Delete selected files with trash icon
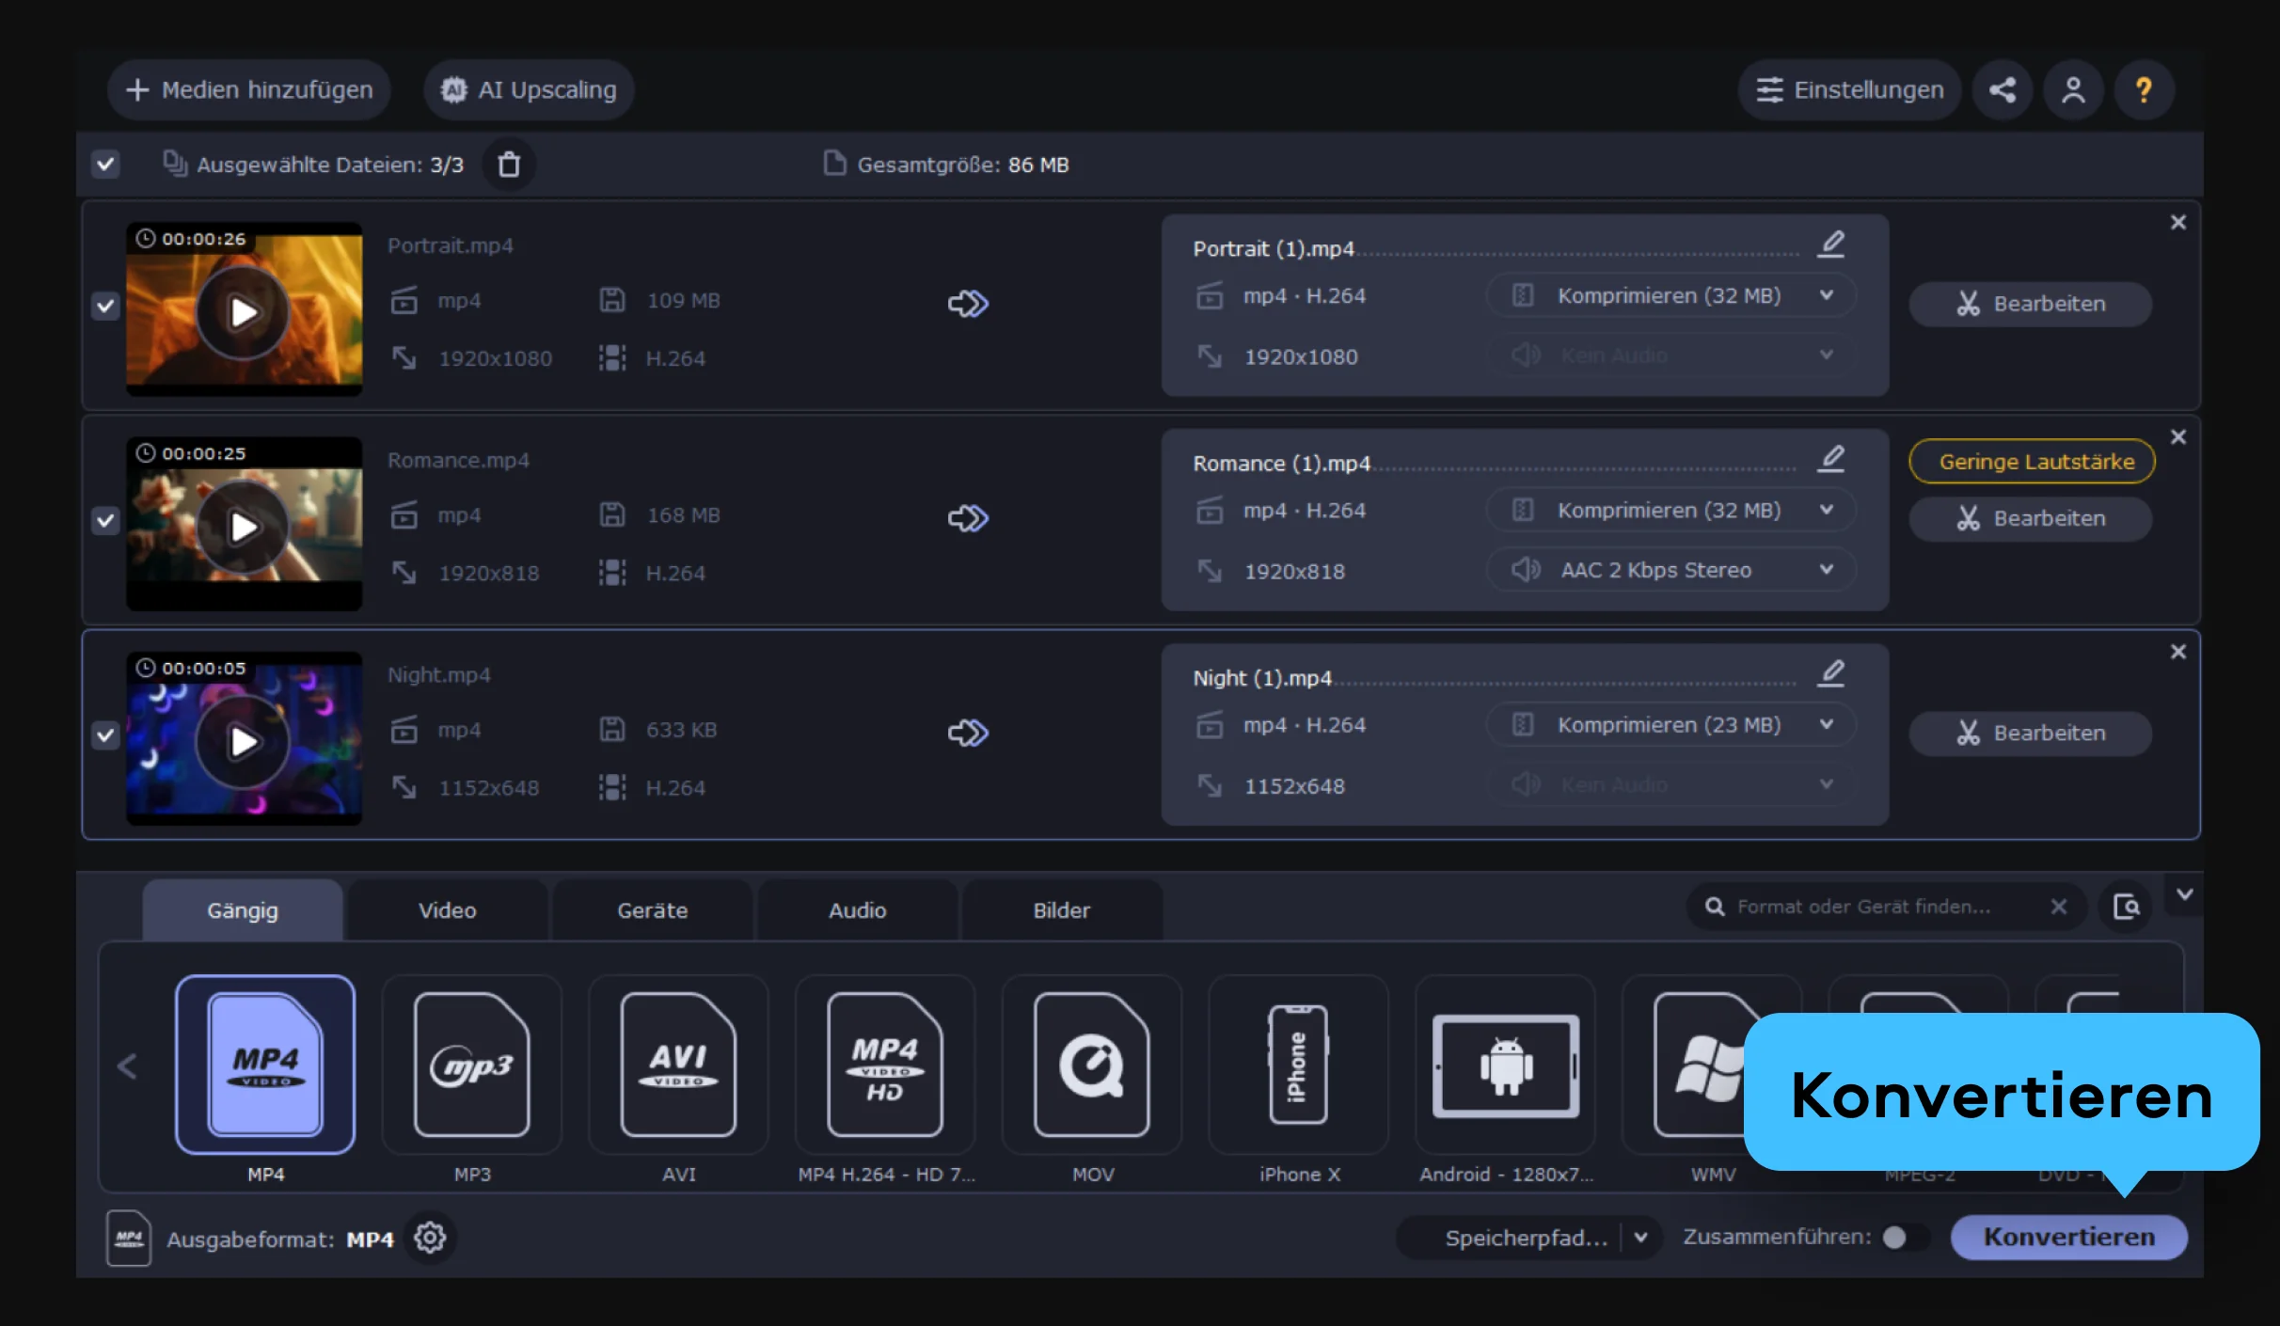 [509, 165]
